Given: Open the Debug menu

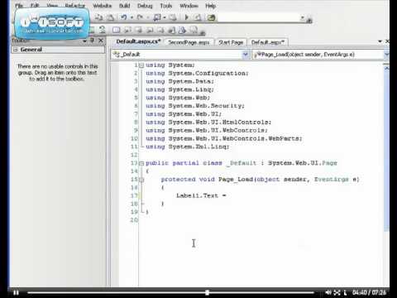Looking at the screenshot, I should (x=145, y=6).
